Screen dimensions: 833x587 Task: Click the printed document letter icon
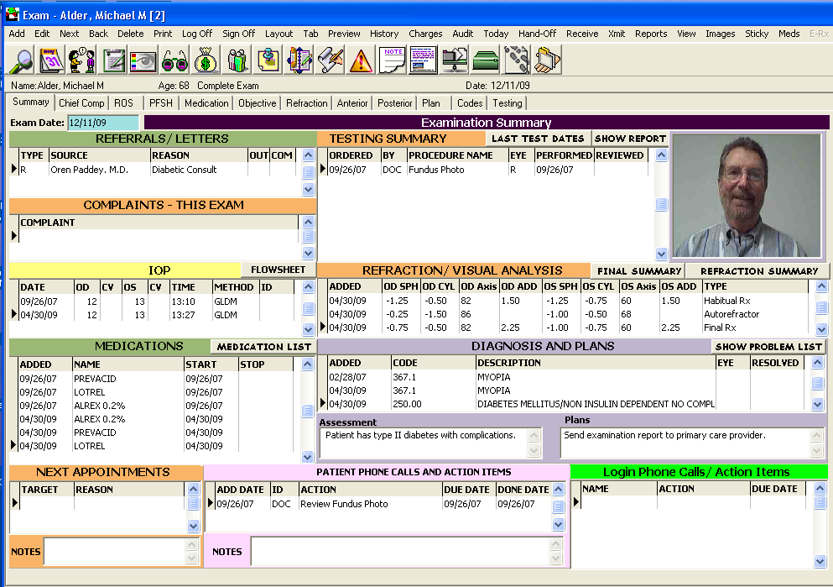point(423,60)
